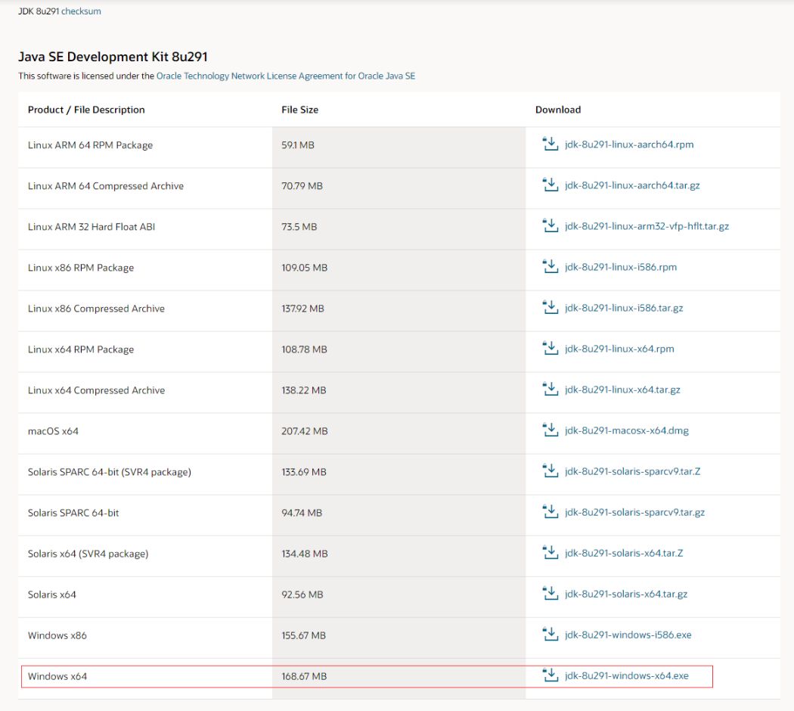Select Linux ARM 64 Compressed Archive text
This screenshot has height=711, width=794.
106,186
